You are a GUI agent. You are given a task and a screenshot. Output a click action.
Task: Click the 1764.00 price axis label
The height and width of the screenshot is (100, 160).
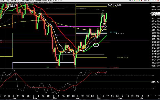click(x=155, y=39)
